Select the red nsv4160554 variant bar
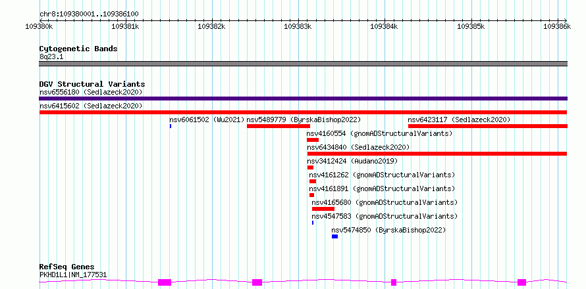Screen dimensions: 586x289 [313, 140]
